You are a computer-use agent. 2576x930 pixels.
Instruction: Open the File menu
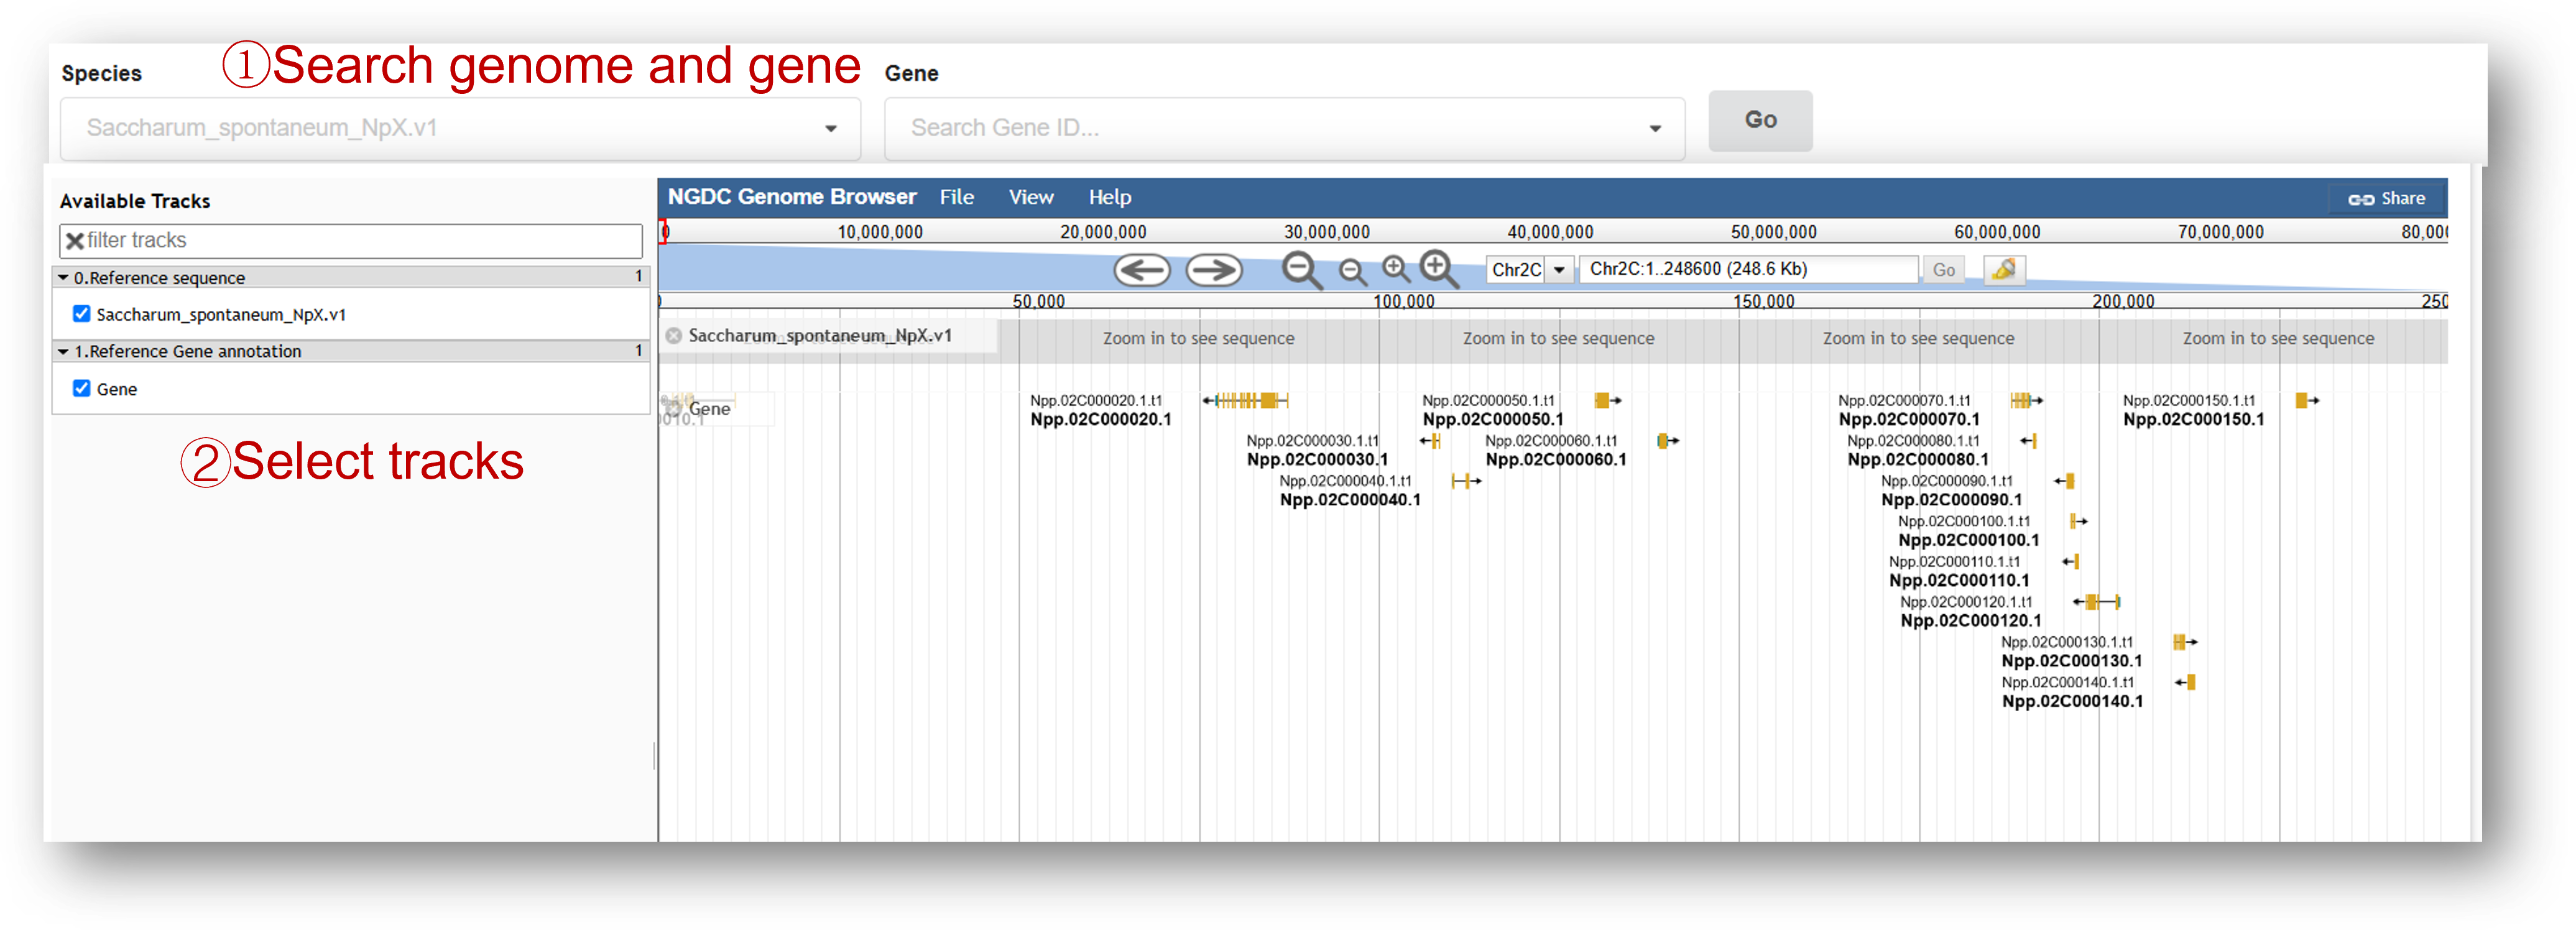956,198
